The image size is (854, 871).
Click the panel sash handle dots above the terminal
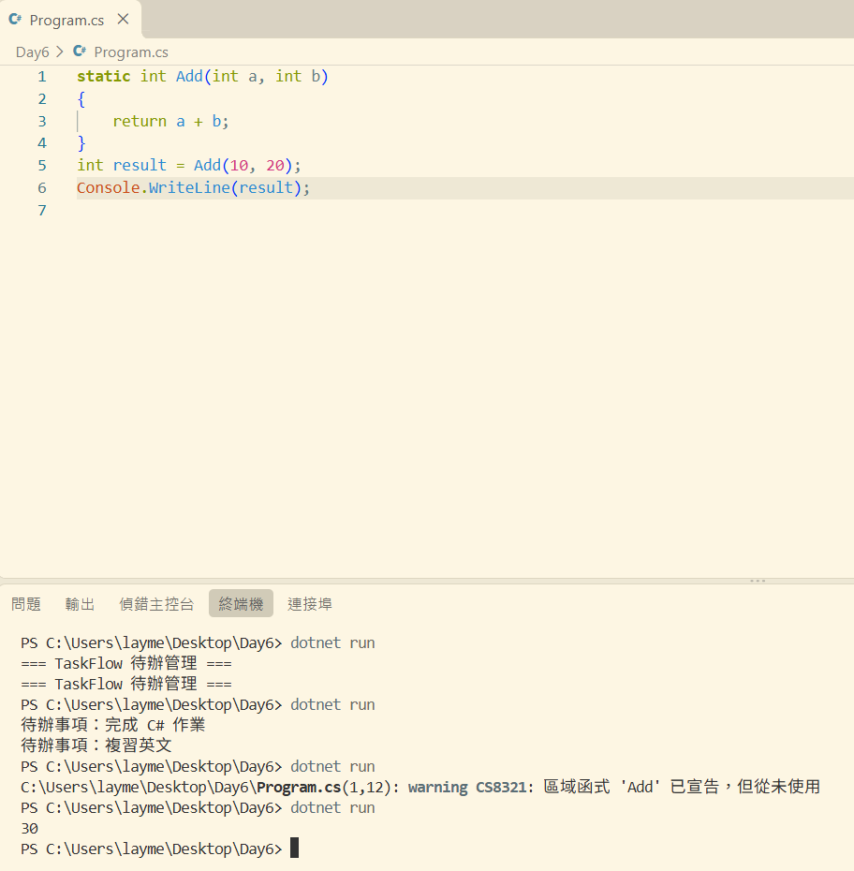(x=758, y=581)
